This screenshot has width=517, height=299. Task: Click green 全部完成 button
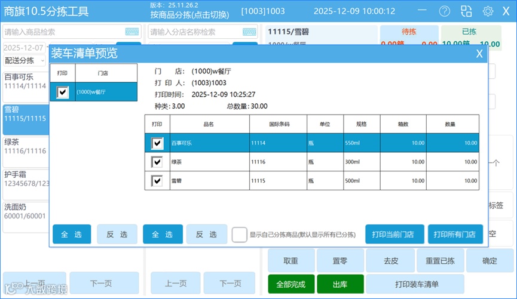click(x=291, y=284)
